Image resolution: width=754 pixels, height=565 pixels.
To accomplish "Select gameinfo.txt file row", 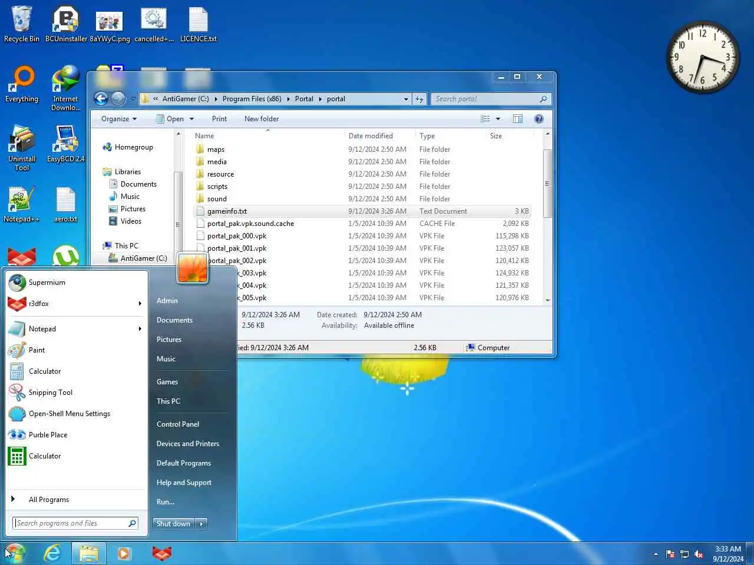I will [362, 211].
